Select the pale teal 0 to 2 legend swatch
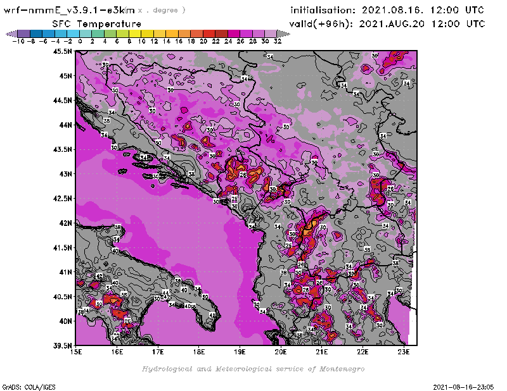Image resolution: width=507 pixels, height=391 pixels. pyautogui.click(x=86, y=34)
